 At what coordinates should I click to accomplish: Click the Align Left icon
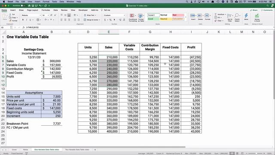point(61,20)
